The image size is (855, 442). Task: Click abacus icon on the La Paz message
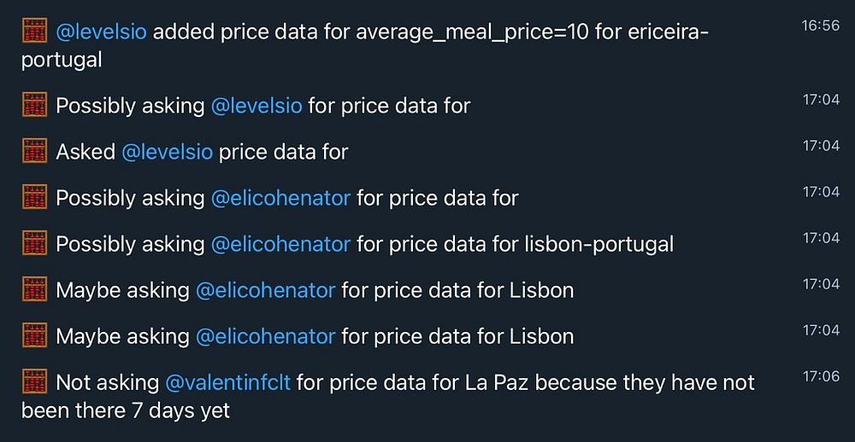[34, 382]
